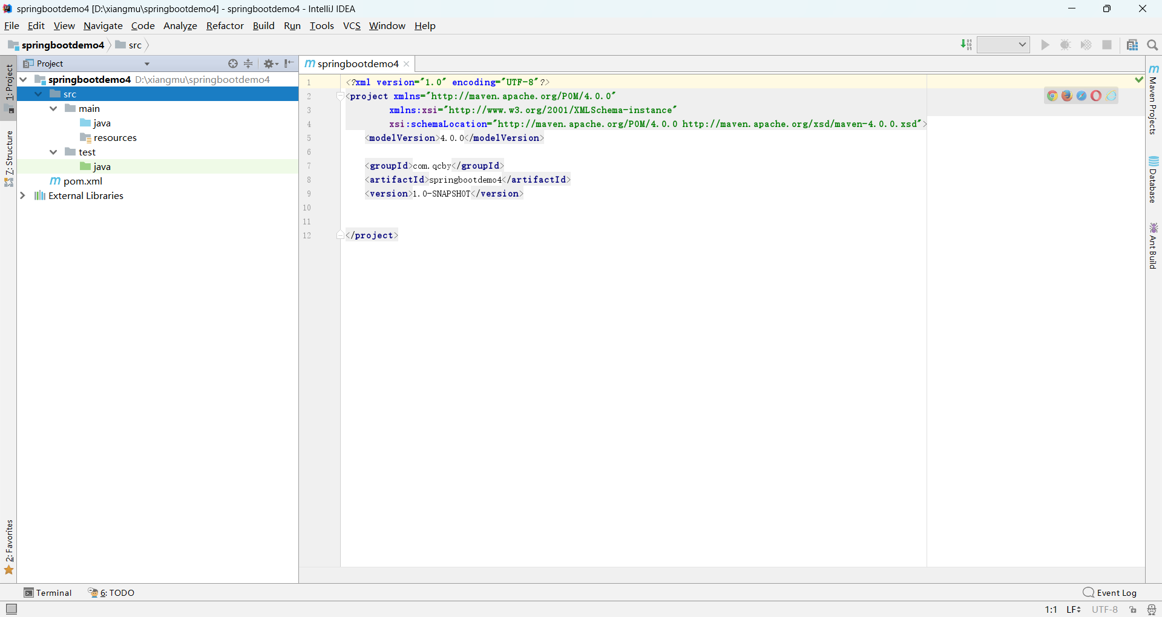Click the UTF-8 encoding selector
This screenshot has height=617, width=1162.
[1105, 610]
